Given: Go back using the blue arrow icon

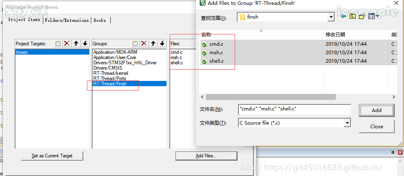Looking at the screenshot, I should (x=343, y=17).
